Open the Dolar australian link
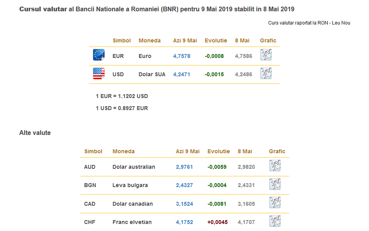This screenshot has width=369, height=231. [x=134, y=167]
